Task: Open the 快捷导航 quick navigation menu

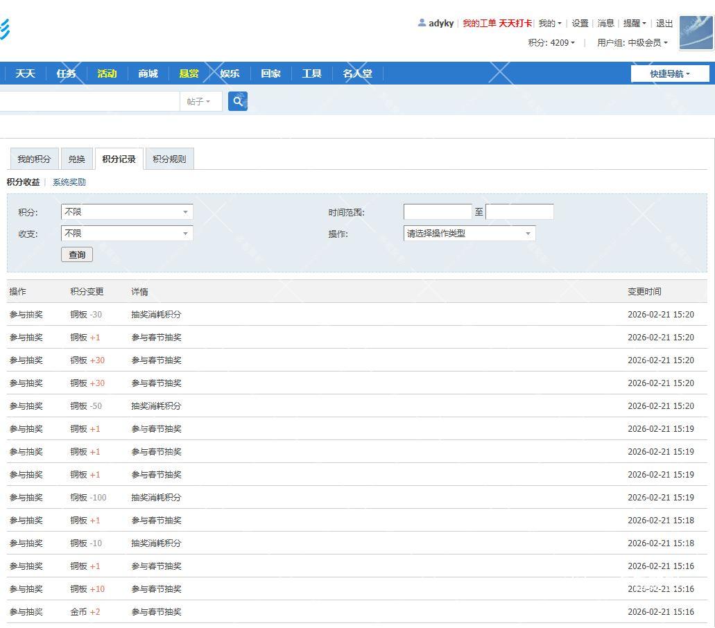Action: [x=669, y=74]
